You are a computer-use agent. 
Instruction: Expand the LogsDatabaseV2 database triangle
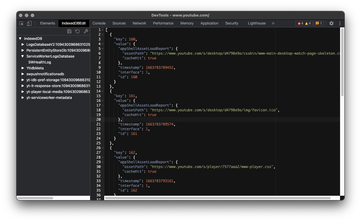[23, 45]
